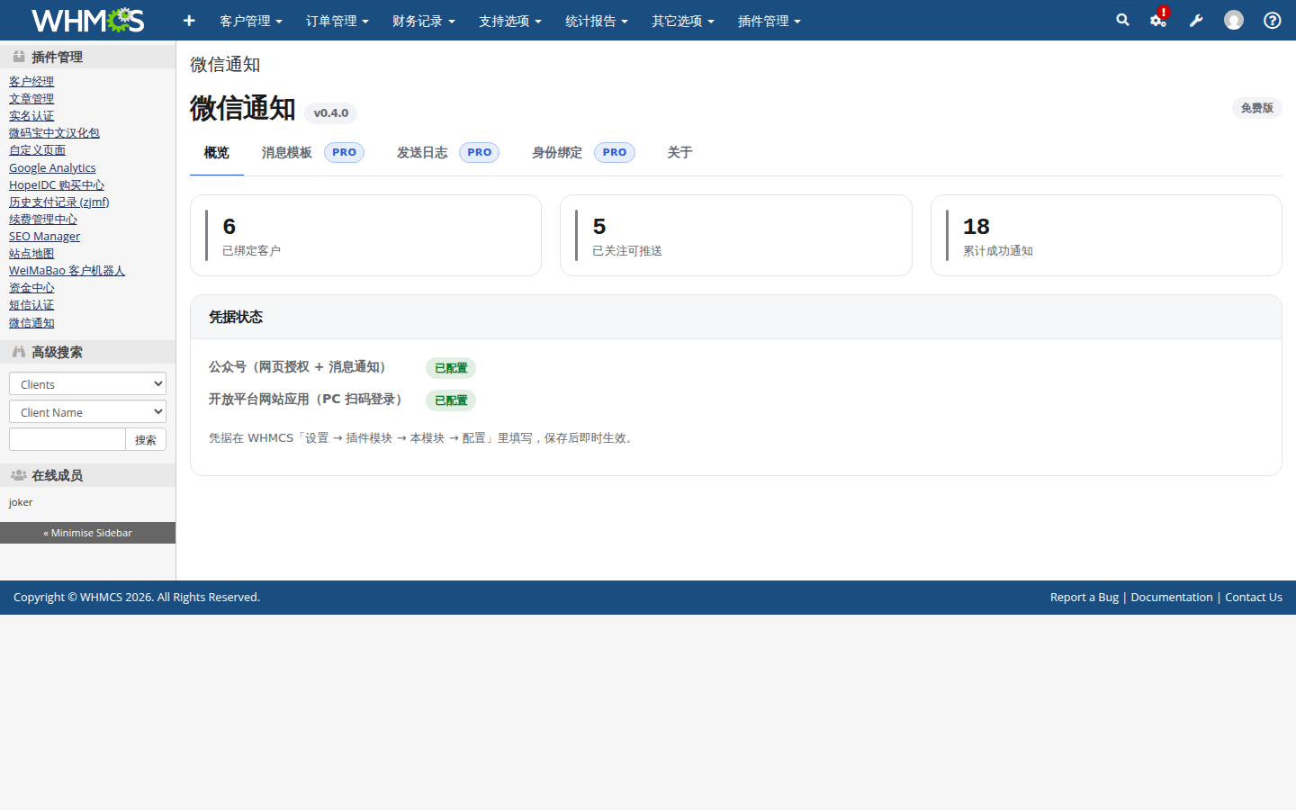Open Google Analytics addon link
Viewport: 1296px width, 810px height.
point(52,167)
